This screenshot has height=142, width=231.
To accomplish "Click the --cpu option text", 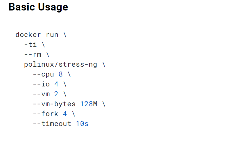I will (x=43, y=74).
